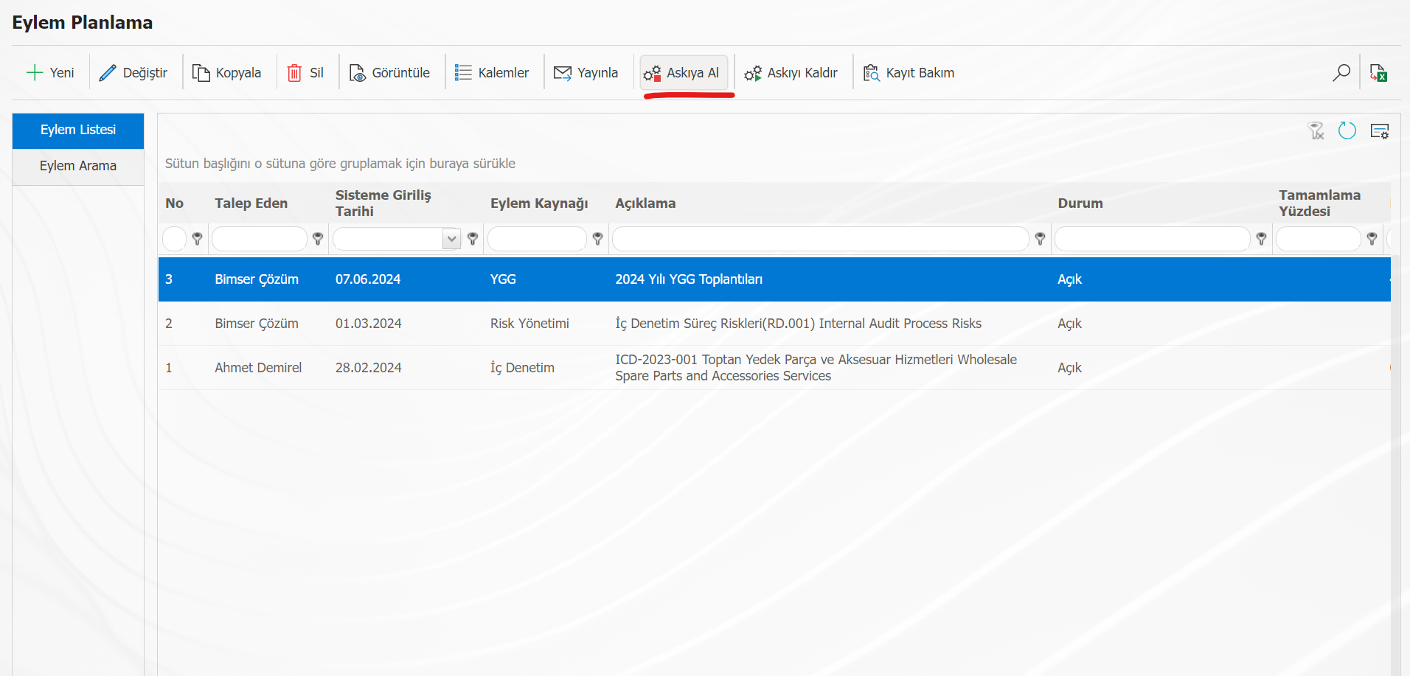Click the "28.02.2024" date cell
The height and width of the screenshot is (676, 1410).
(x=368, y=368)
